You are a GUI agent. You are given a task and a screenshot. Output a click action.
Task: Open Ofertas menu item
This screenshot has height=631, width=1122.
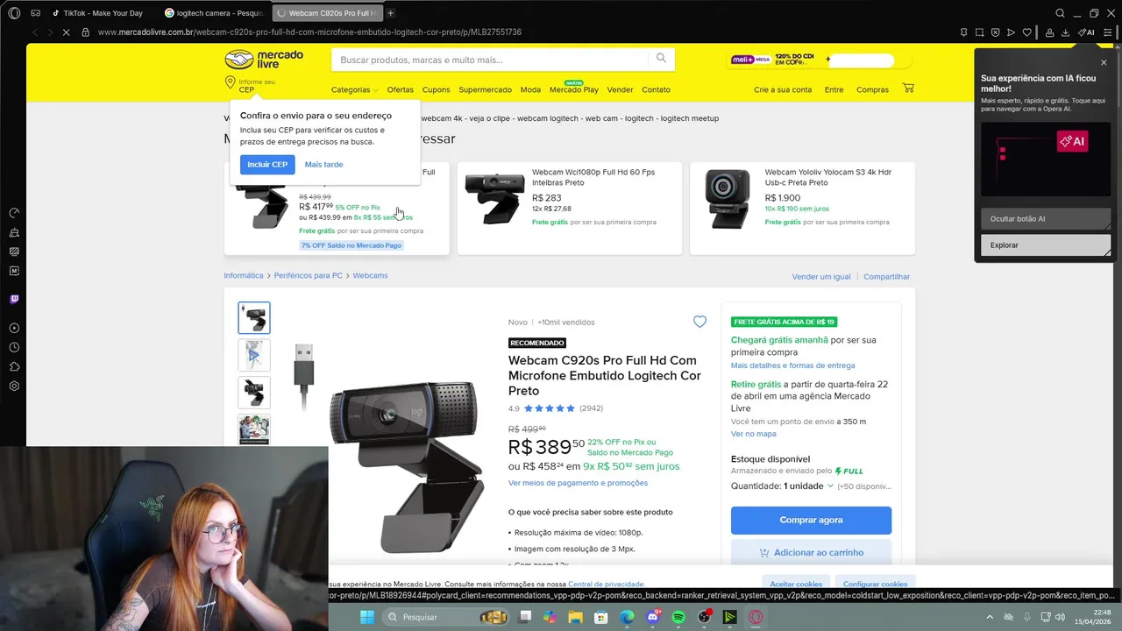400,89
